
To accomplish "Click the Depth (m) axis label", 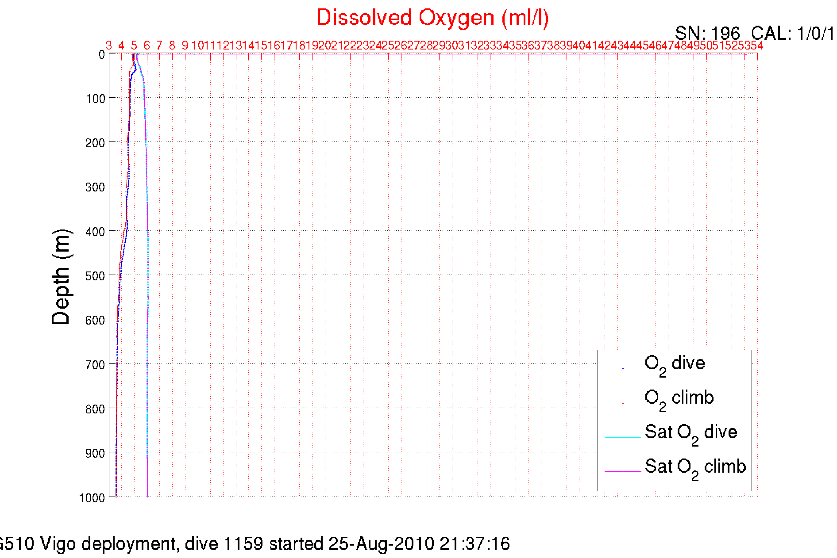I will 61,277.
